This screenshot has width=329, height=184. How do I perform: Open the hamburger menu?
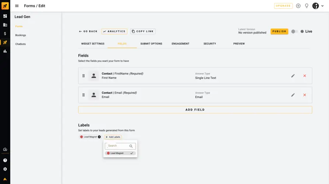pyautogui.click(x=17, y=6)
